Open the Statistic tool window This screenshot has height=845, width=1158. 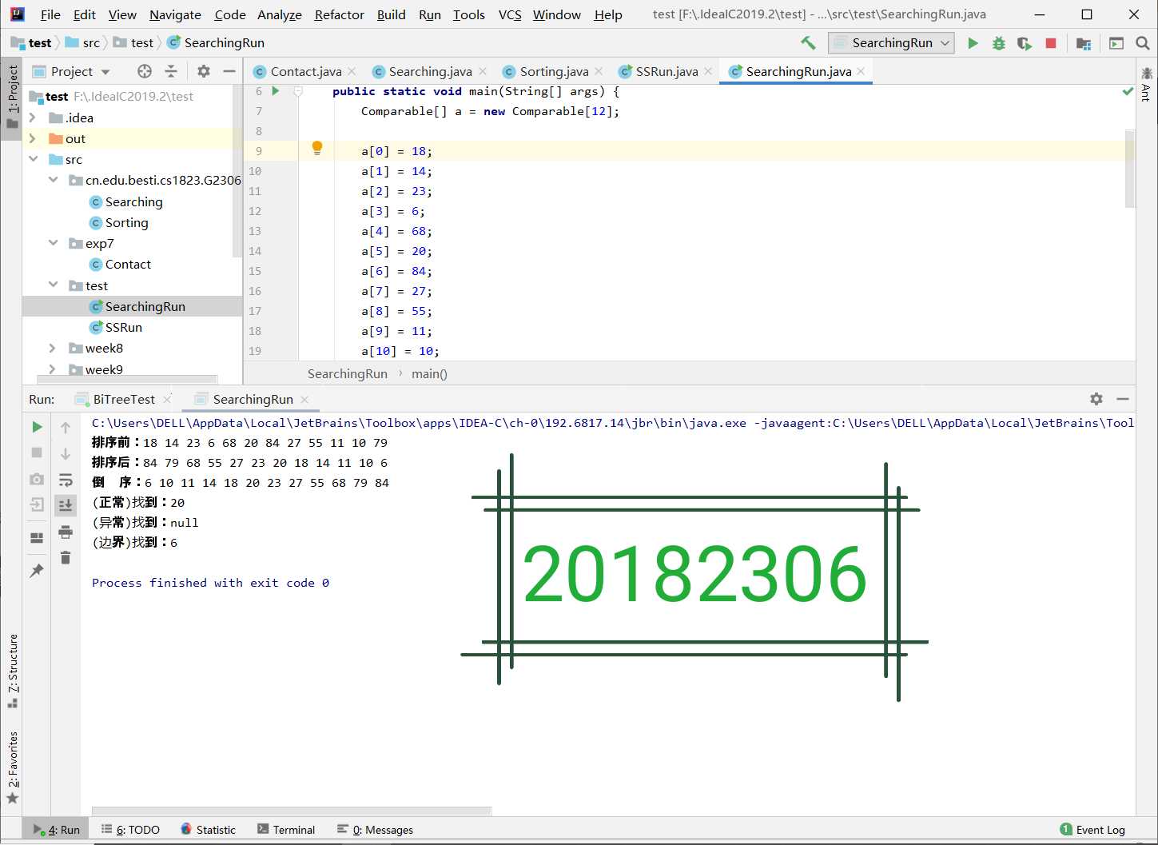pos(208,830)
